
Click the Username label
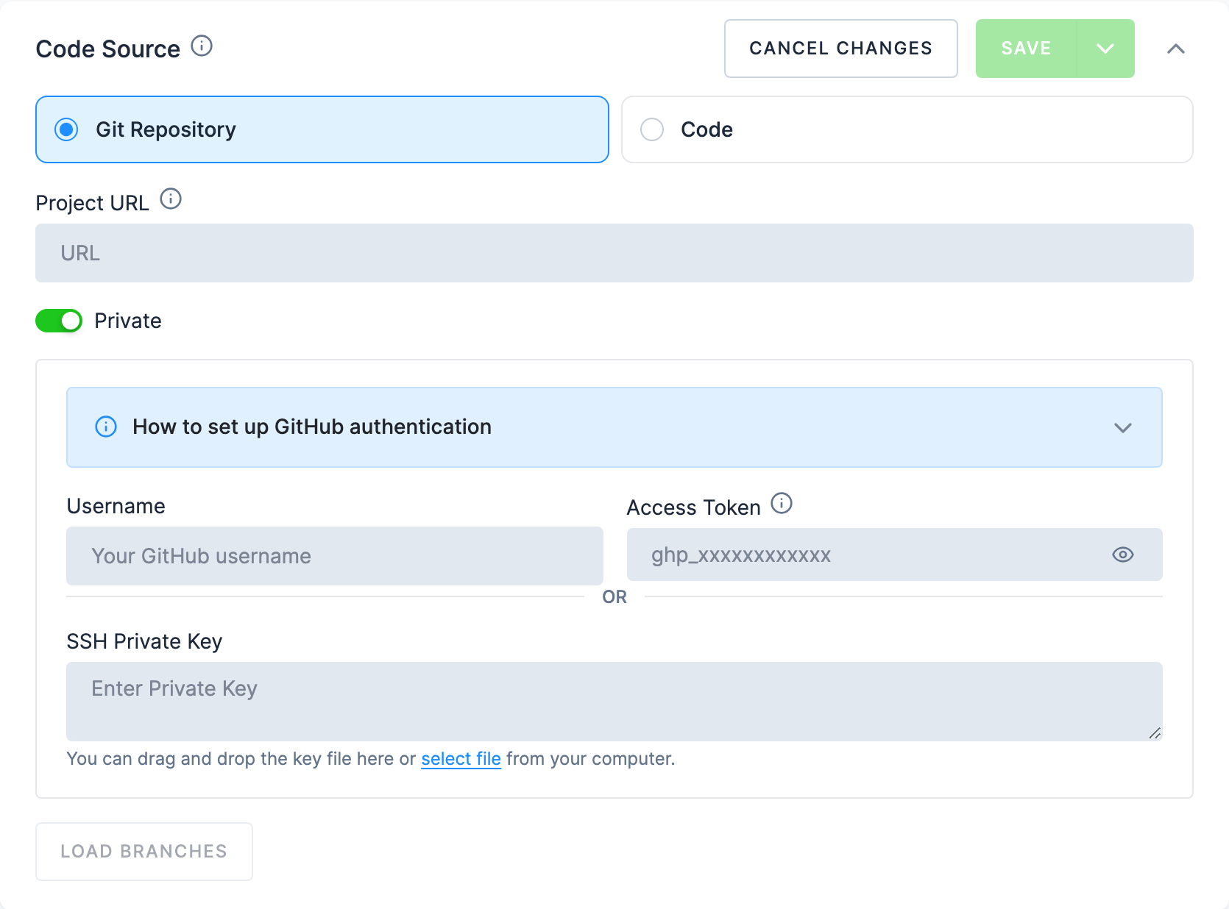[116, 506]
